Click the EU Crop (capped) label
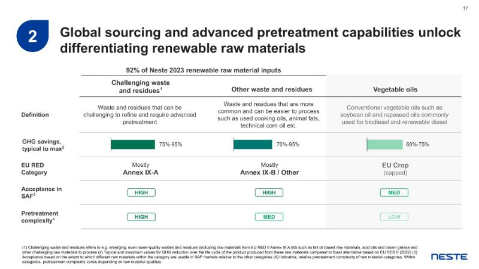Viewport: 479px width, 269px height. 395,168
